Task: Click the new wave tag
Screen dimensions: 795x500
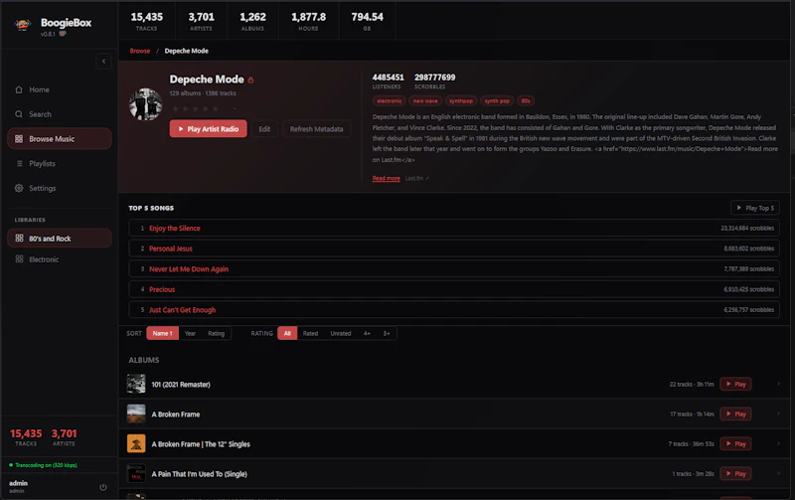Action: coord(425,101)
